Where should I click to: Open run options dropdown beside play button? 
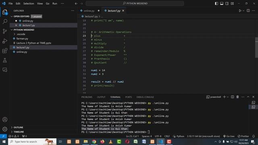click(x=243, y=11)
